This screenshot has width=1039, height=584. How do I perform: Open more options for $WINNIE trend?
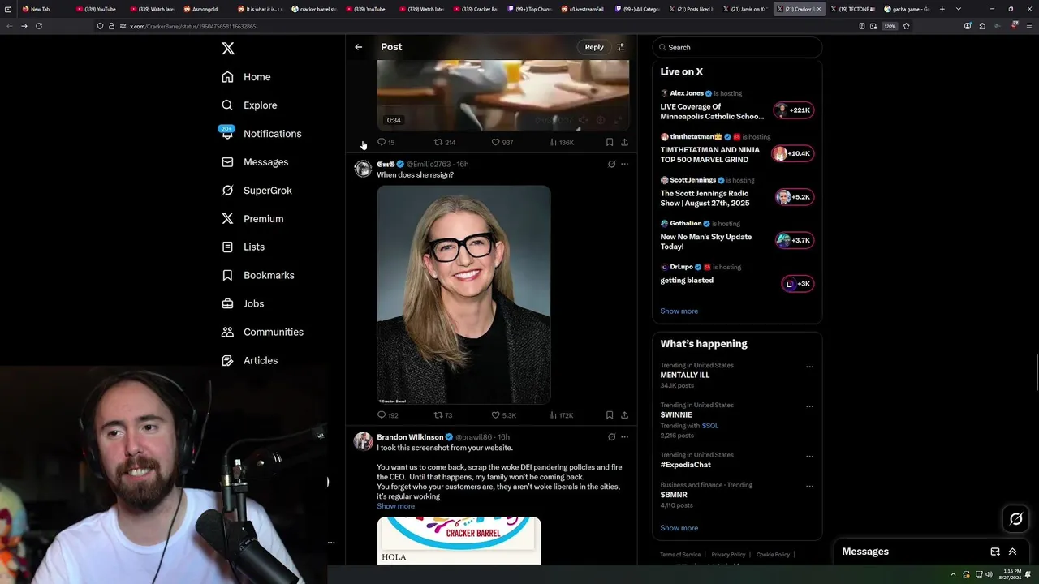coord(809,406)
